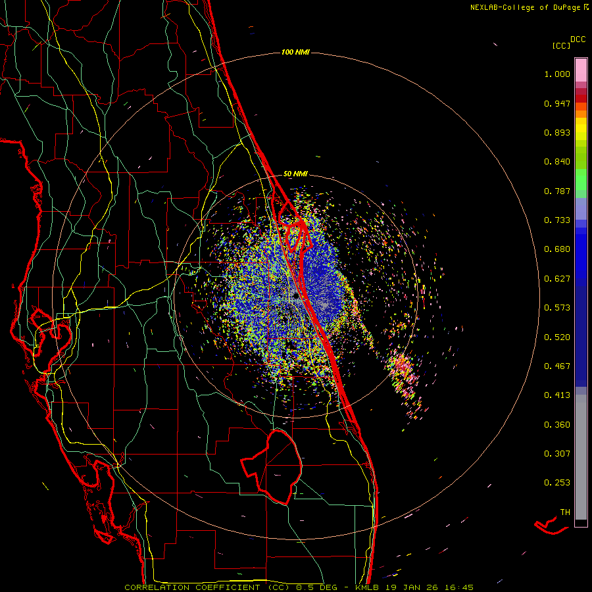Click the 0.947 scale value
The height and width of the screenshot is (592, 592).
pos(557,103)
